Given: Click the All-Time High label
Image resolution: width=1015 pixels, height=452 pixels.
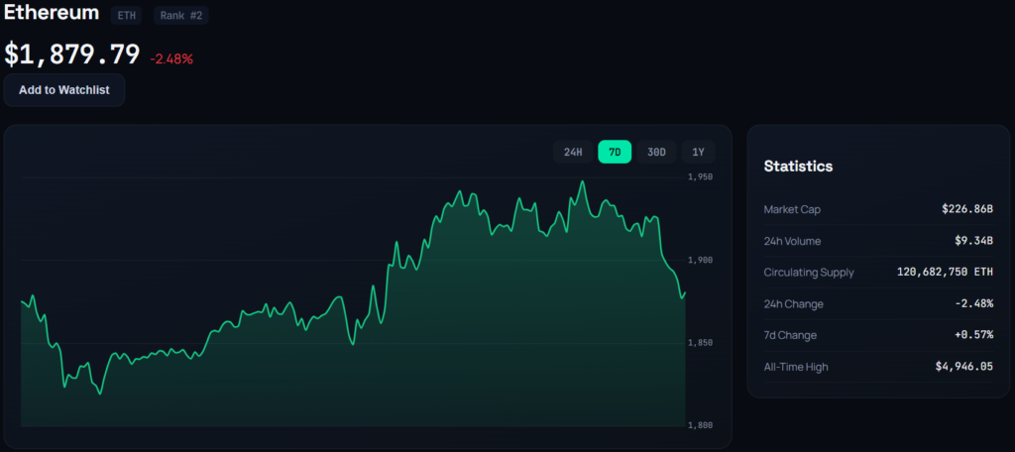Looking at the screenshot, I should (x=796, y=367).
